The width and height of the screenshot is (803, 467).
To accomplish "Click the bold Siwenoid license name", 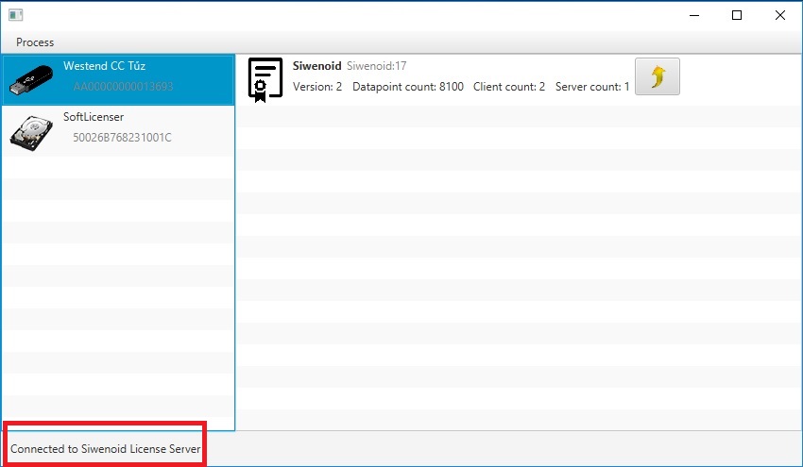I will [317, 66].
